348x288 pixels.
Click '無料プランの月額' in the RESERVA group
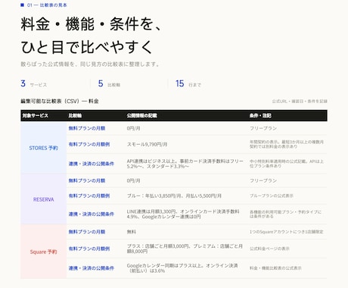[87, 180]
